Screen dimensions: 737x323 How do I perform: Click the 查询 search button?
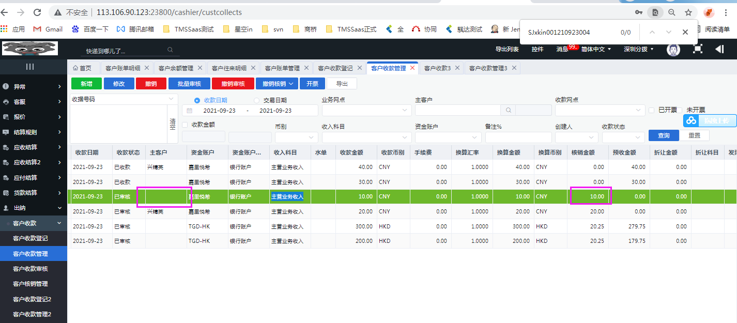tap(664, 135)
